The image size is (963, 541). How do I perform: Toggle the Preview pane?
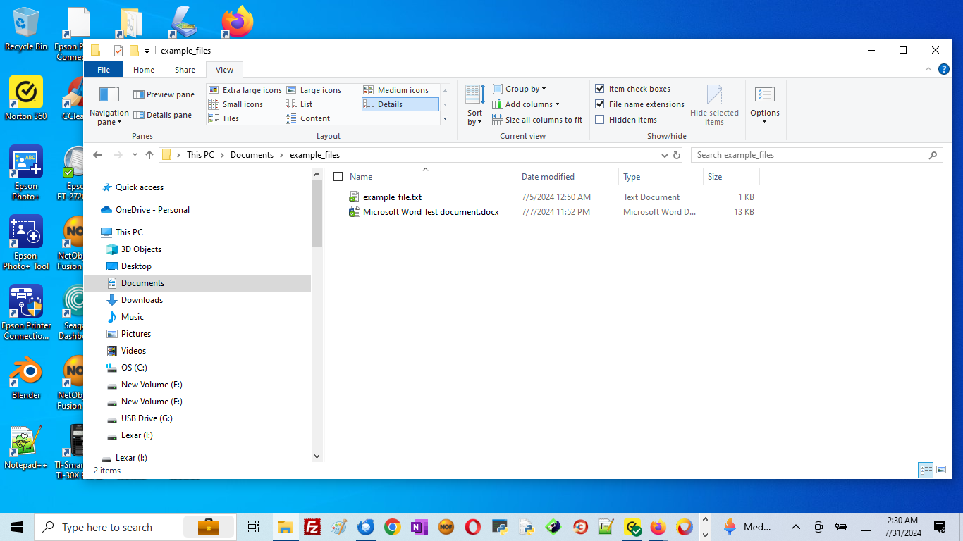coord(164,94)
